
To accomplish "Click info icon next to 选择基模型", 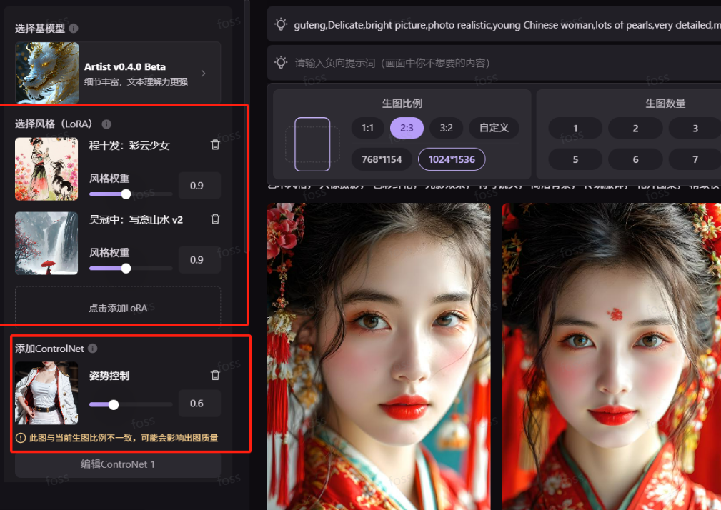I will 74,29.
